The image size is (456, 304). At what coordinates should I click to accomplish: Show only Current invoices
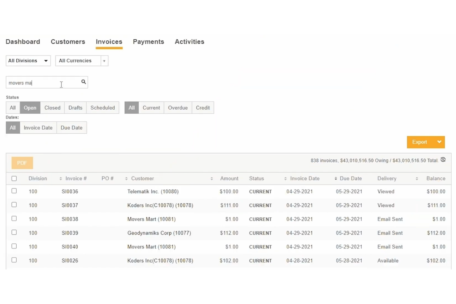pos(151,108)
